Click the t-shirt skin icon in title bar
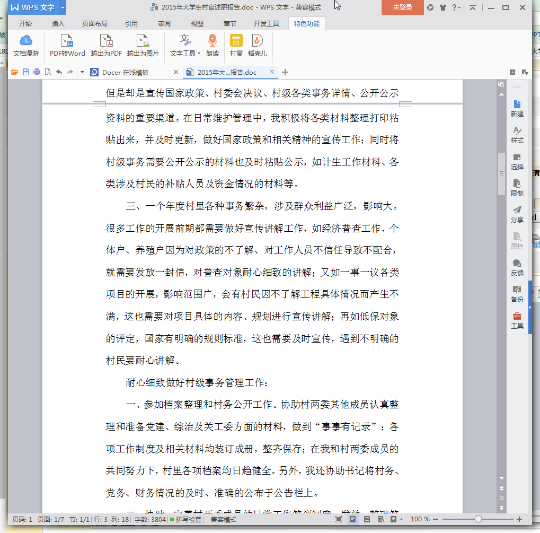 pyautogui.click(x=443, y=7)
